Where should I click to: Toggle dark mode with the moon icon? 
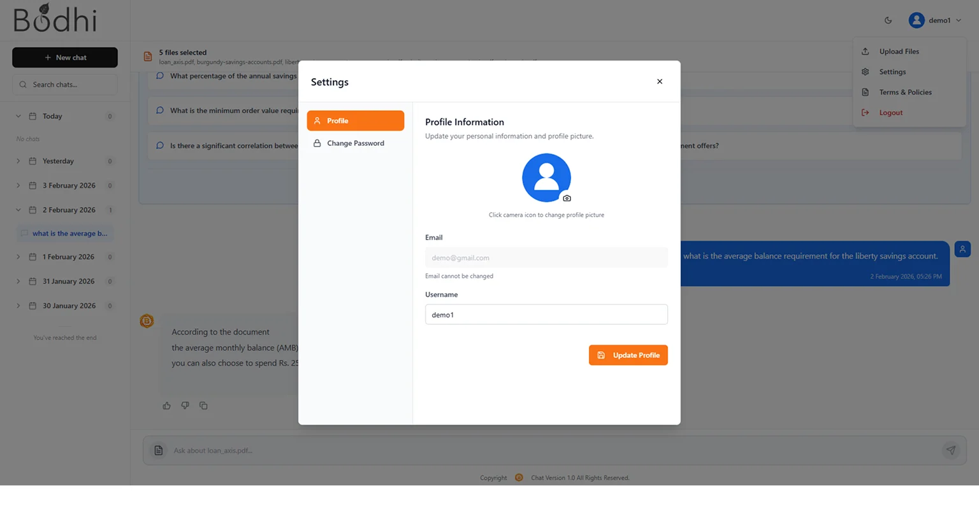tap(888, 20)
